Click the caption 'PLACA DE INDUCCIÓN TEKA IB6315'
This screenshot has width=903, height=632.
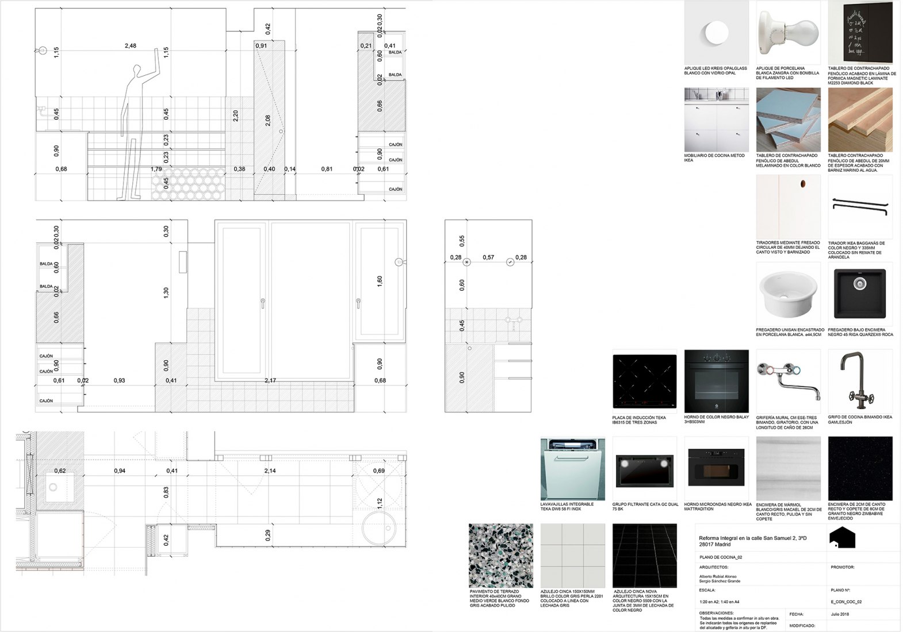[x=639, y=420]
